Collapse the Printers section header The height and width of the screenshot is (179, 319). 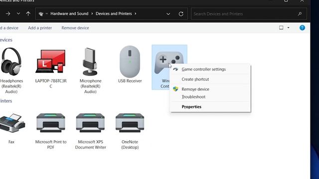point(6,101)
